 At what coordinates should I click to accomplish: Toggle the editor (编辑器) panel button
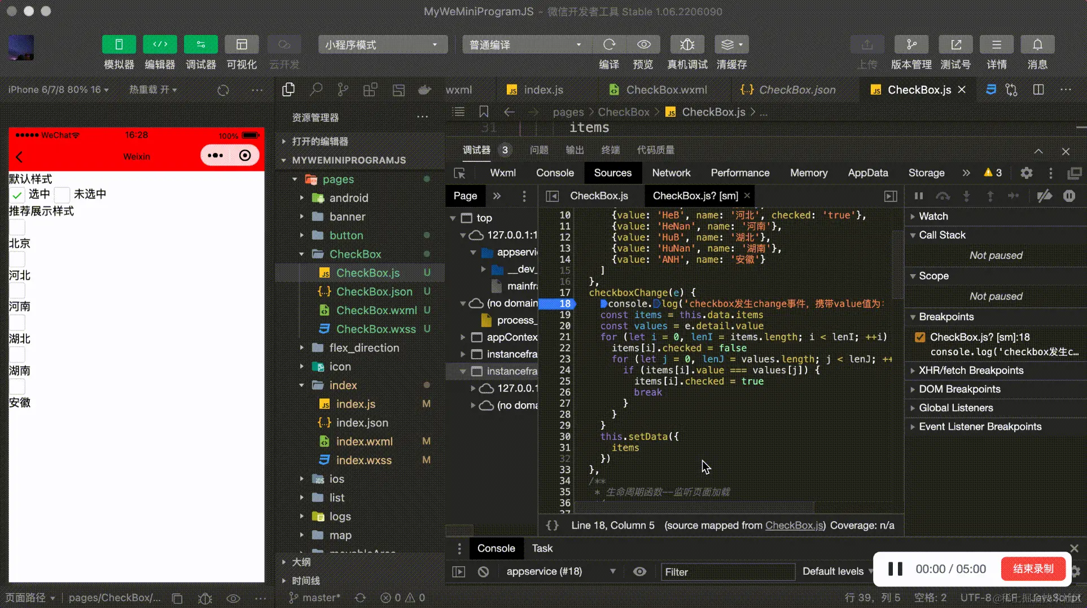pos(160,45)
